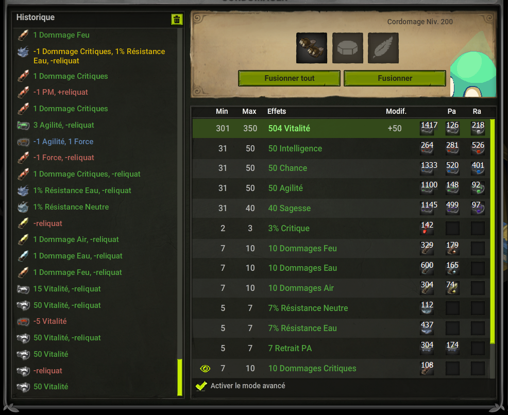Screen dimensions: 508x415
Task: Choose the 1417 Vitalité base rune
Action: (427, 128)
